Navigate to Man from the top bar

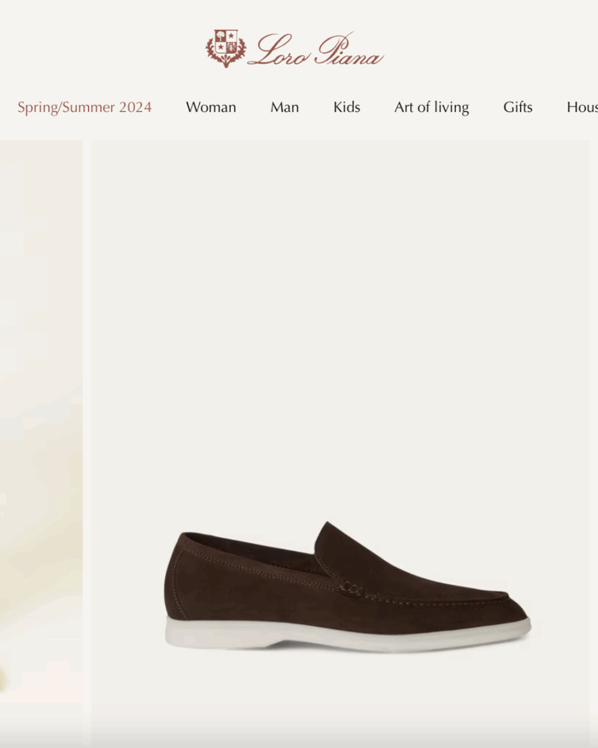(285, 107)
